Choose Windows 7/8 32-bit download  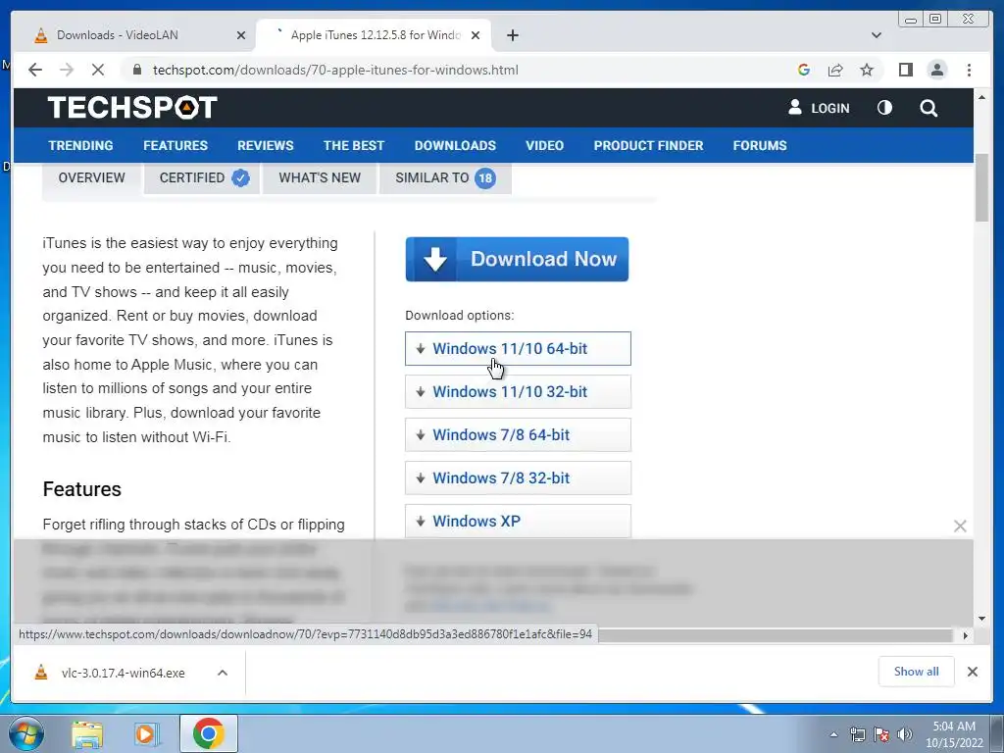tap(518, 477)
